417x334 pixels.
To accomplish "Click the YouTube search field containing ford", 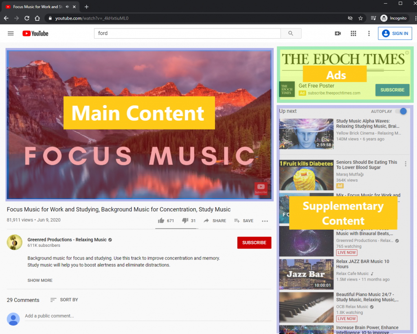I will click(187, 33).
